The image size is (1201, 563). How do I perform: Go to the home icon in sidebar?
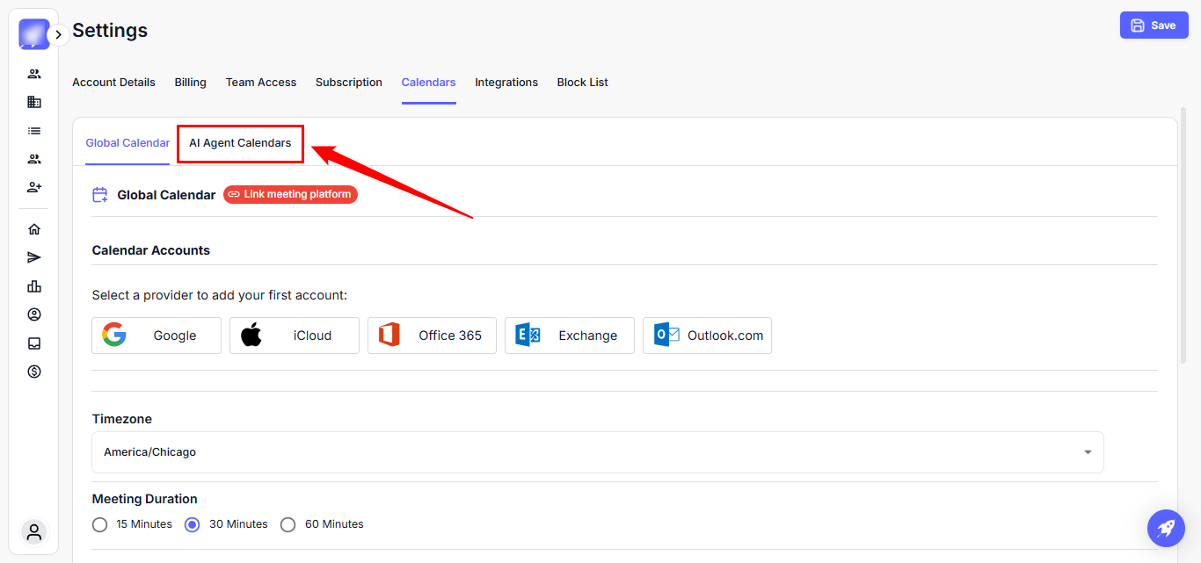click(x=34, y=229)
